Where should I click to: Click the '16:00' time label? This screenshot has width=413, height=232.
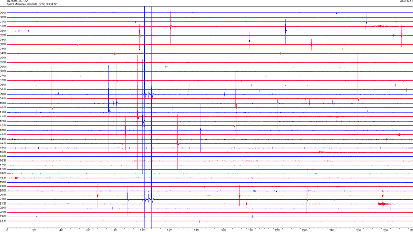click(x=3, y=156)
